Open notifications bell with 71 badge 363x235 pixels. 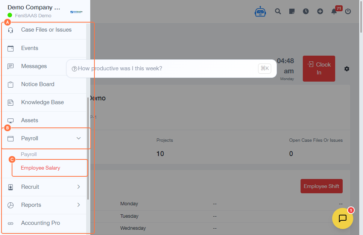click(x=334, y=11)
